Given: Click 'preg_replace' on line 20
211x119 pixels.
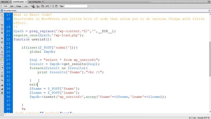Looking at the screenshot, I should click(42, 31).
